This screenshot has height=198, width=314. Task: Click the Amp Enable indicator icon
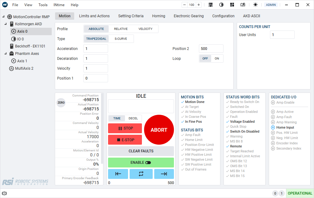273,102
